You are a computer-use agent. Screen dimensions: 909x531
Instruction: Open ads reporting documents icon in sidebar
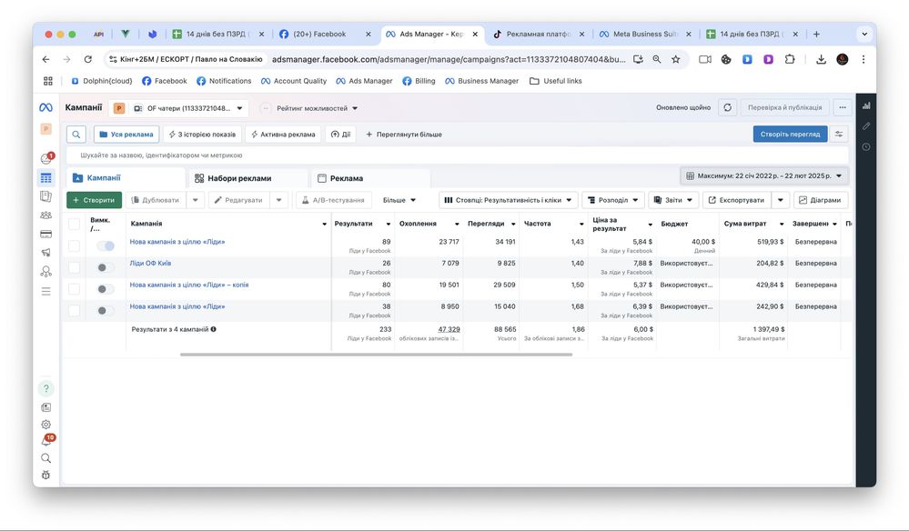pyautogui.click(x=45, y=196)
